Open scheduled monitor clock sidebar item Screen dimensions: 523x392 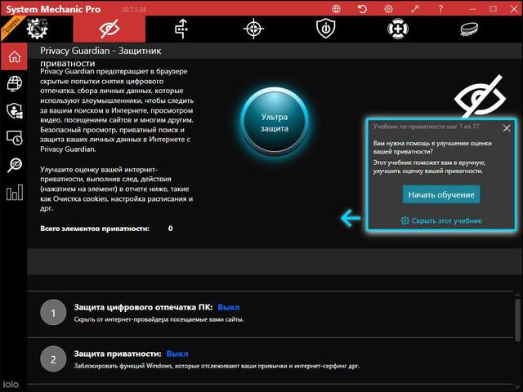[13, 137]
